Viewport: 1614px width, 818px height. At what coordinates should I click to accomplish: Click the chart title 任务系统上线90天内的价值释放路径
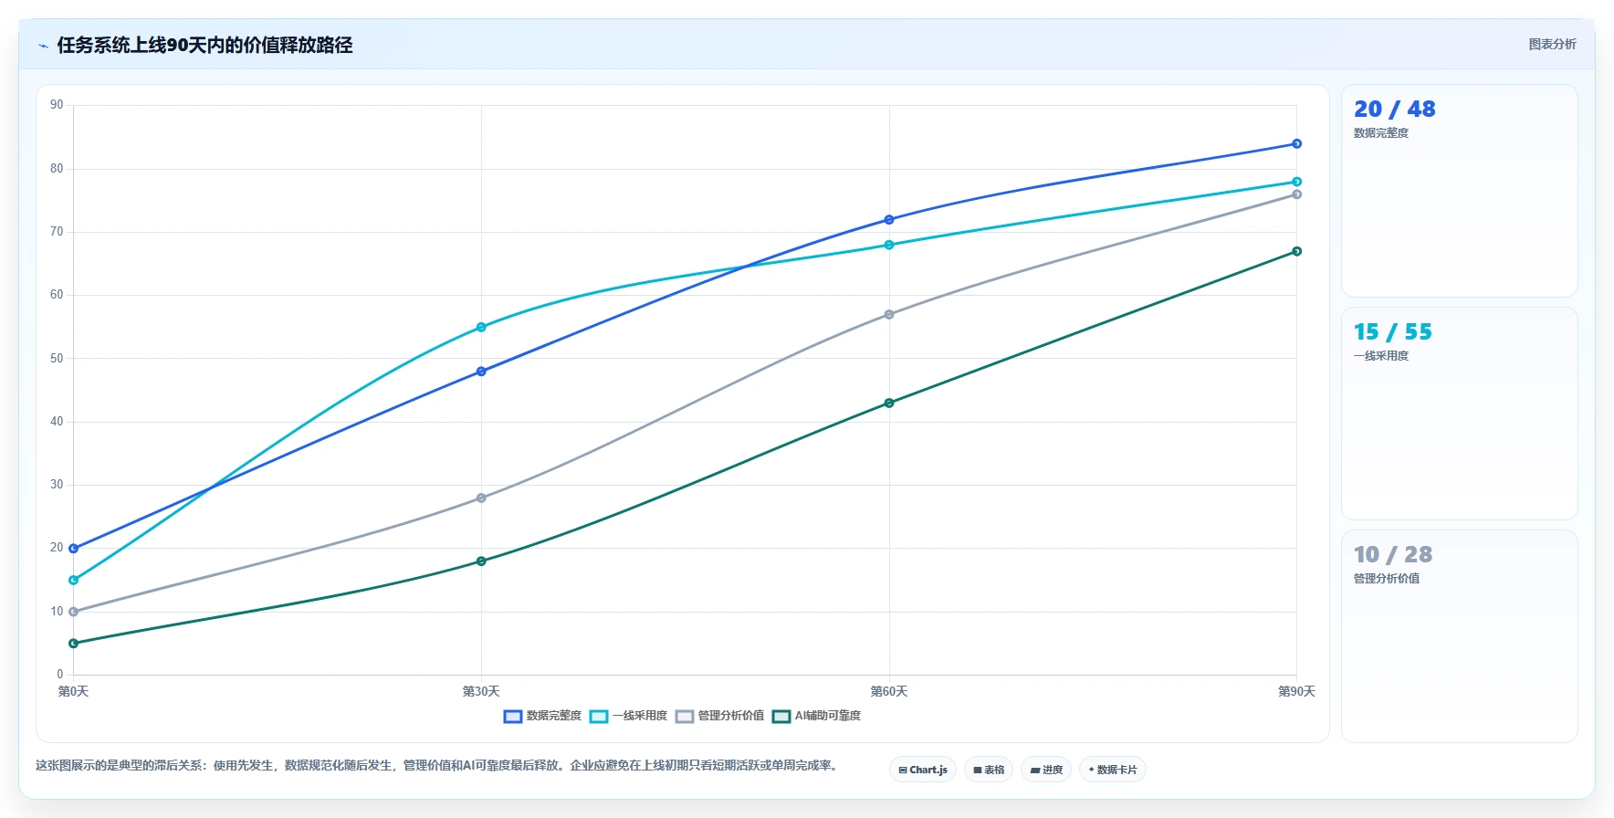(204, 45)
